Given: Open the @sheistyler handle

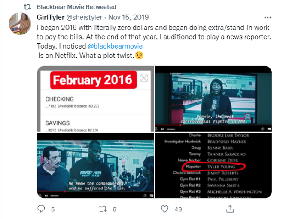Looking at the screenshot, I should pos(84,17).
